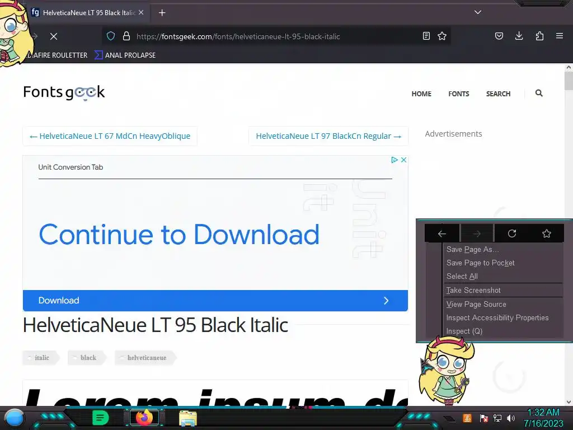
Task: Open tracking protection shield icon
Action: [x=111, y=36]
